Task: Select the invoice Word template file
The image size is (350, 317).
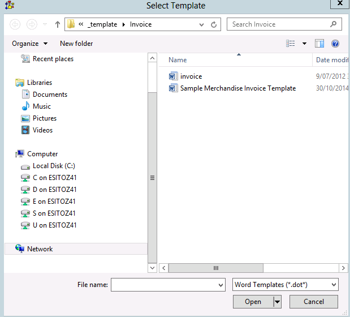Action: (191, 76)
